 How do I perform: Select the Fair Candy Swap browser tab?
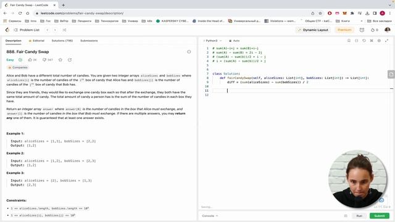tap(30, 5)
